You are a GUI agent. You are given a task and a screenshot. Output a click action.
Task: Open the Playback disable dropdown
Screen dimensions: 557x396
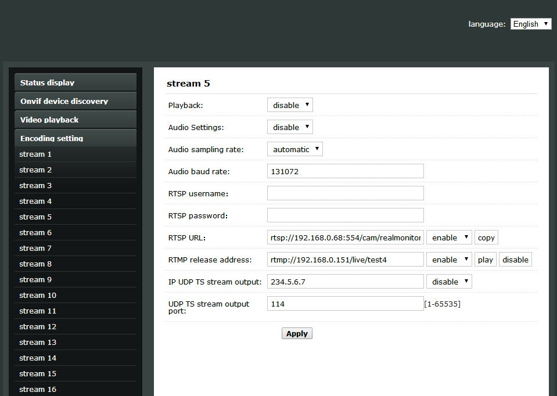coord(290,105)
